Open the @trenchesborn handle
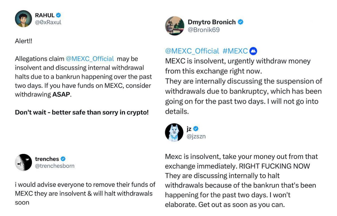 (54, 166)
